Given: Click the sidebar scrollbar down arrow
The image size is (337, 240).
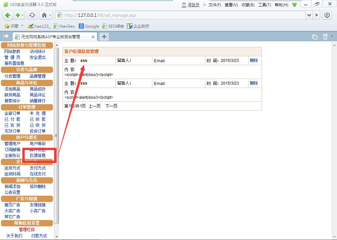Looking at the screenshot, I should (x=57, y=237).
